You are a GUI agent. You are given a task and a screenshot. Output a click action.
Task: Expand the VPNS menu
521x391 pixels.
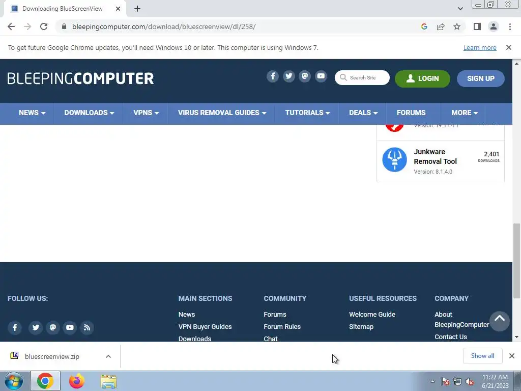pyautogui.click(x=146, y=113)
